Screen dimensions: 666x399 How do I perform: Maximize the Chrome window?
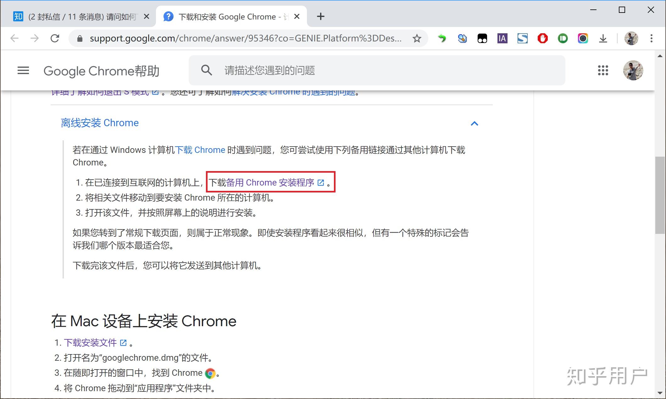tap(622, 10)
